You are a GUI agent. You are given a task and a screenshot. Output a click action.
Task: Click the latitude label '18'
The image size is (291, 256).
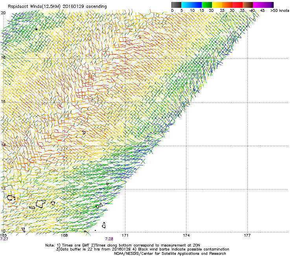(x=3, y=57)
